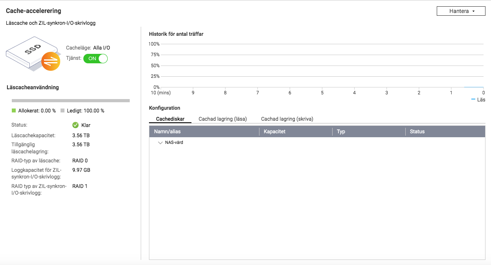Switch to Cachad lagring (läsa) tab
Screen dimensions: 491x265
223,119
